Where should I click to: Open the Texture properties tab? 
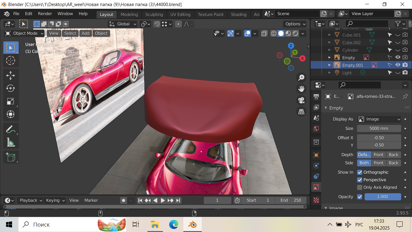coord(316,200)
